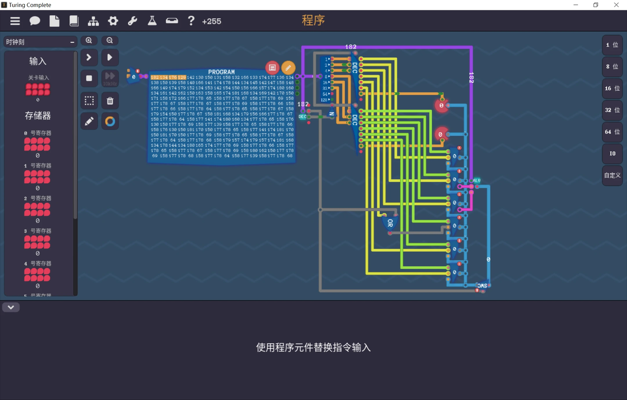Image resolution: width=627 pixels, height=400 pixels.
Task: Toggle the rectangular selection tool
Action: point(89,101)
